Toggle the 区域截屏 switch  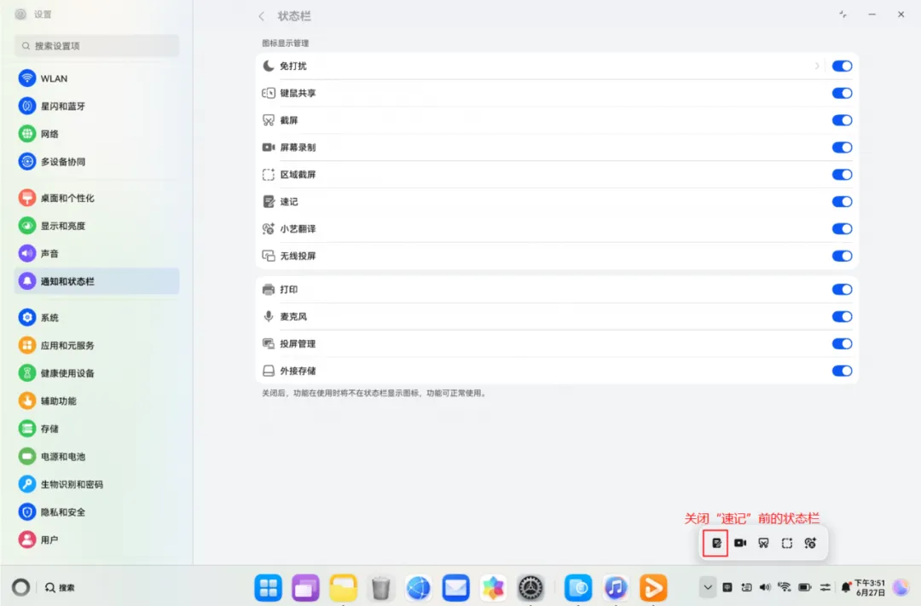[842, 175]
